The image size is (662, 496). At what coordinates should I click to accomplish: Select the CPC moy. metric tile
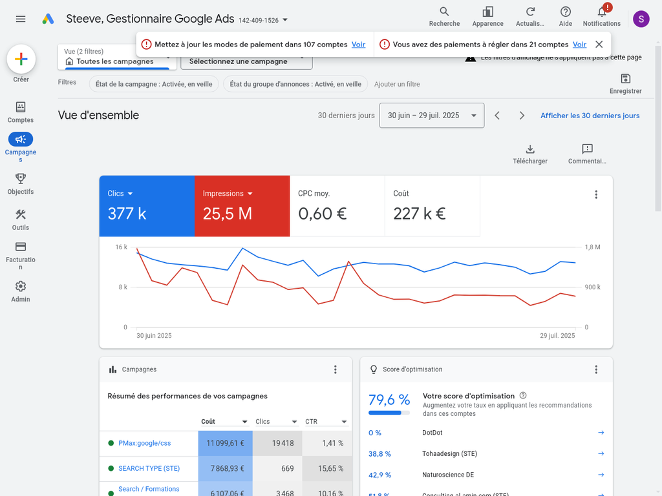pyautogui.click(x=337, y=206)
